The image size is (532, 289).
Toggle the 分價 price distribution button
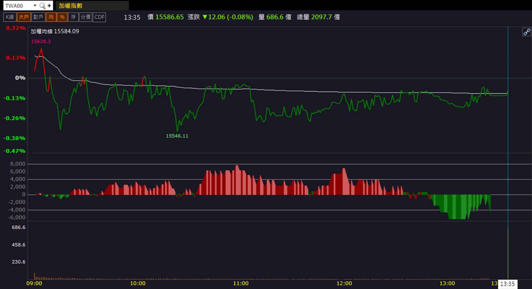tap(85, 17)
